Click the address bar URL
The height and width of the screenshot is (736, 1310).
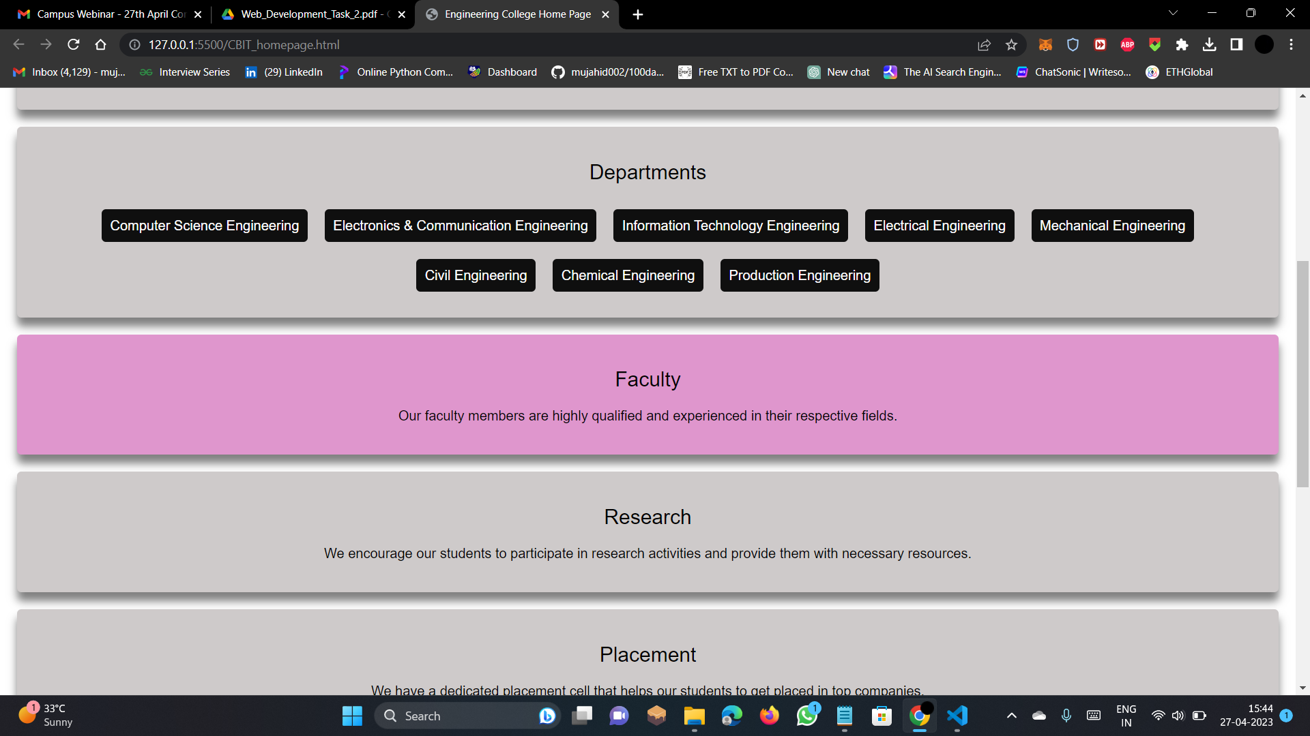pyautogui.click(x=244, y=44)
